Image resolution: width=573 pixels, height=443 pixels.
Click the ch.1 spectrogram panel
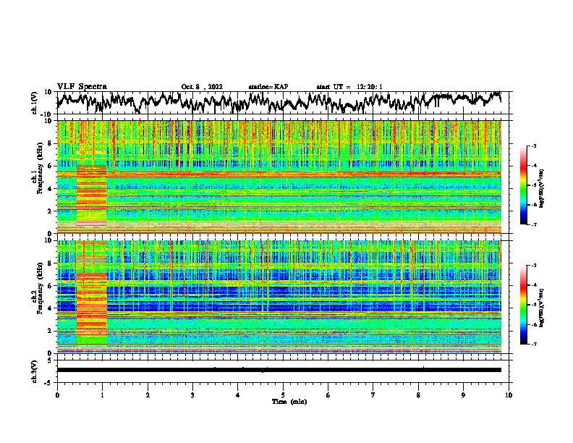279,177
